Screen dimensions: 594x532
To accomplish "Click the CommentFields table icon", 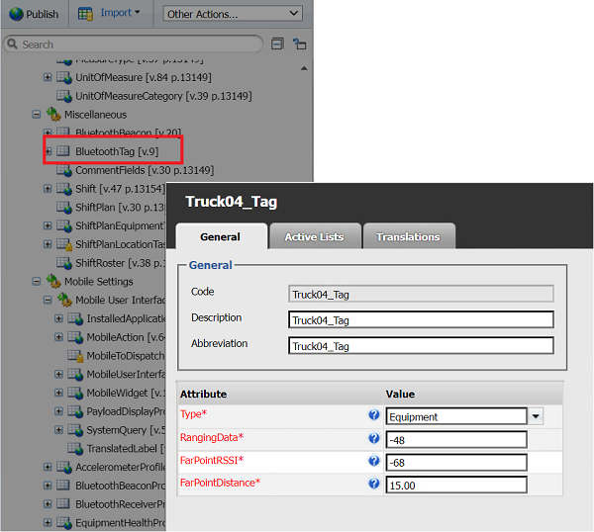I will point(64,170).
